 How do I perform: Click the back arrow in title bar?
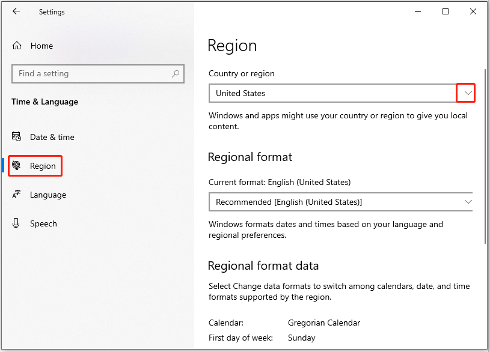[x=16, y=11]
